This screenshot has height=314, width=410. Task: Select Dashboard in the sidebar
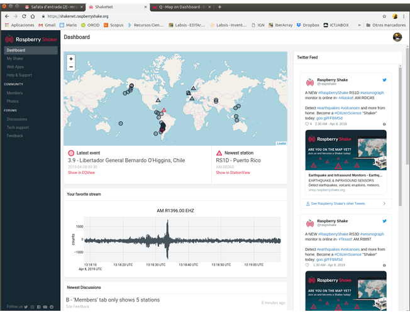point(31,50)
